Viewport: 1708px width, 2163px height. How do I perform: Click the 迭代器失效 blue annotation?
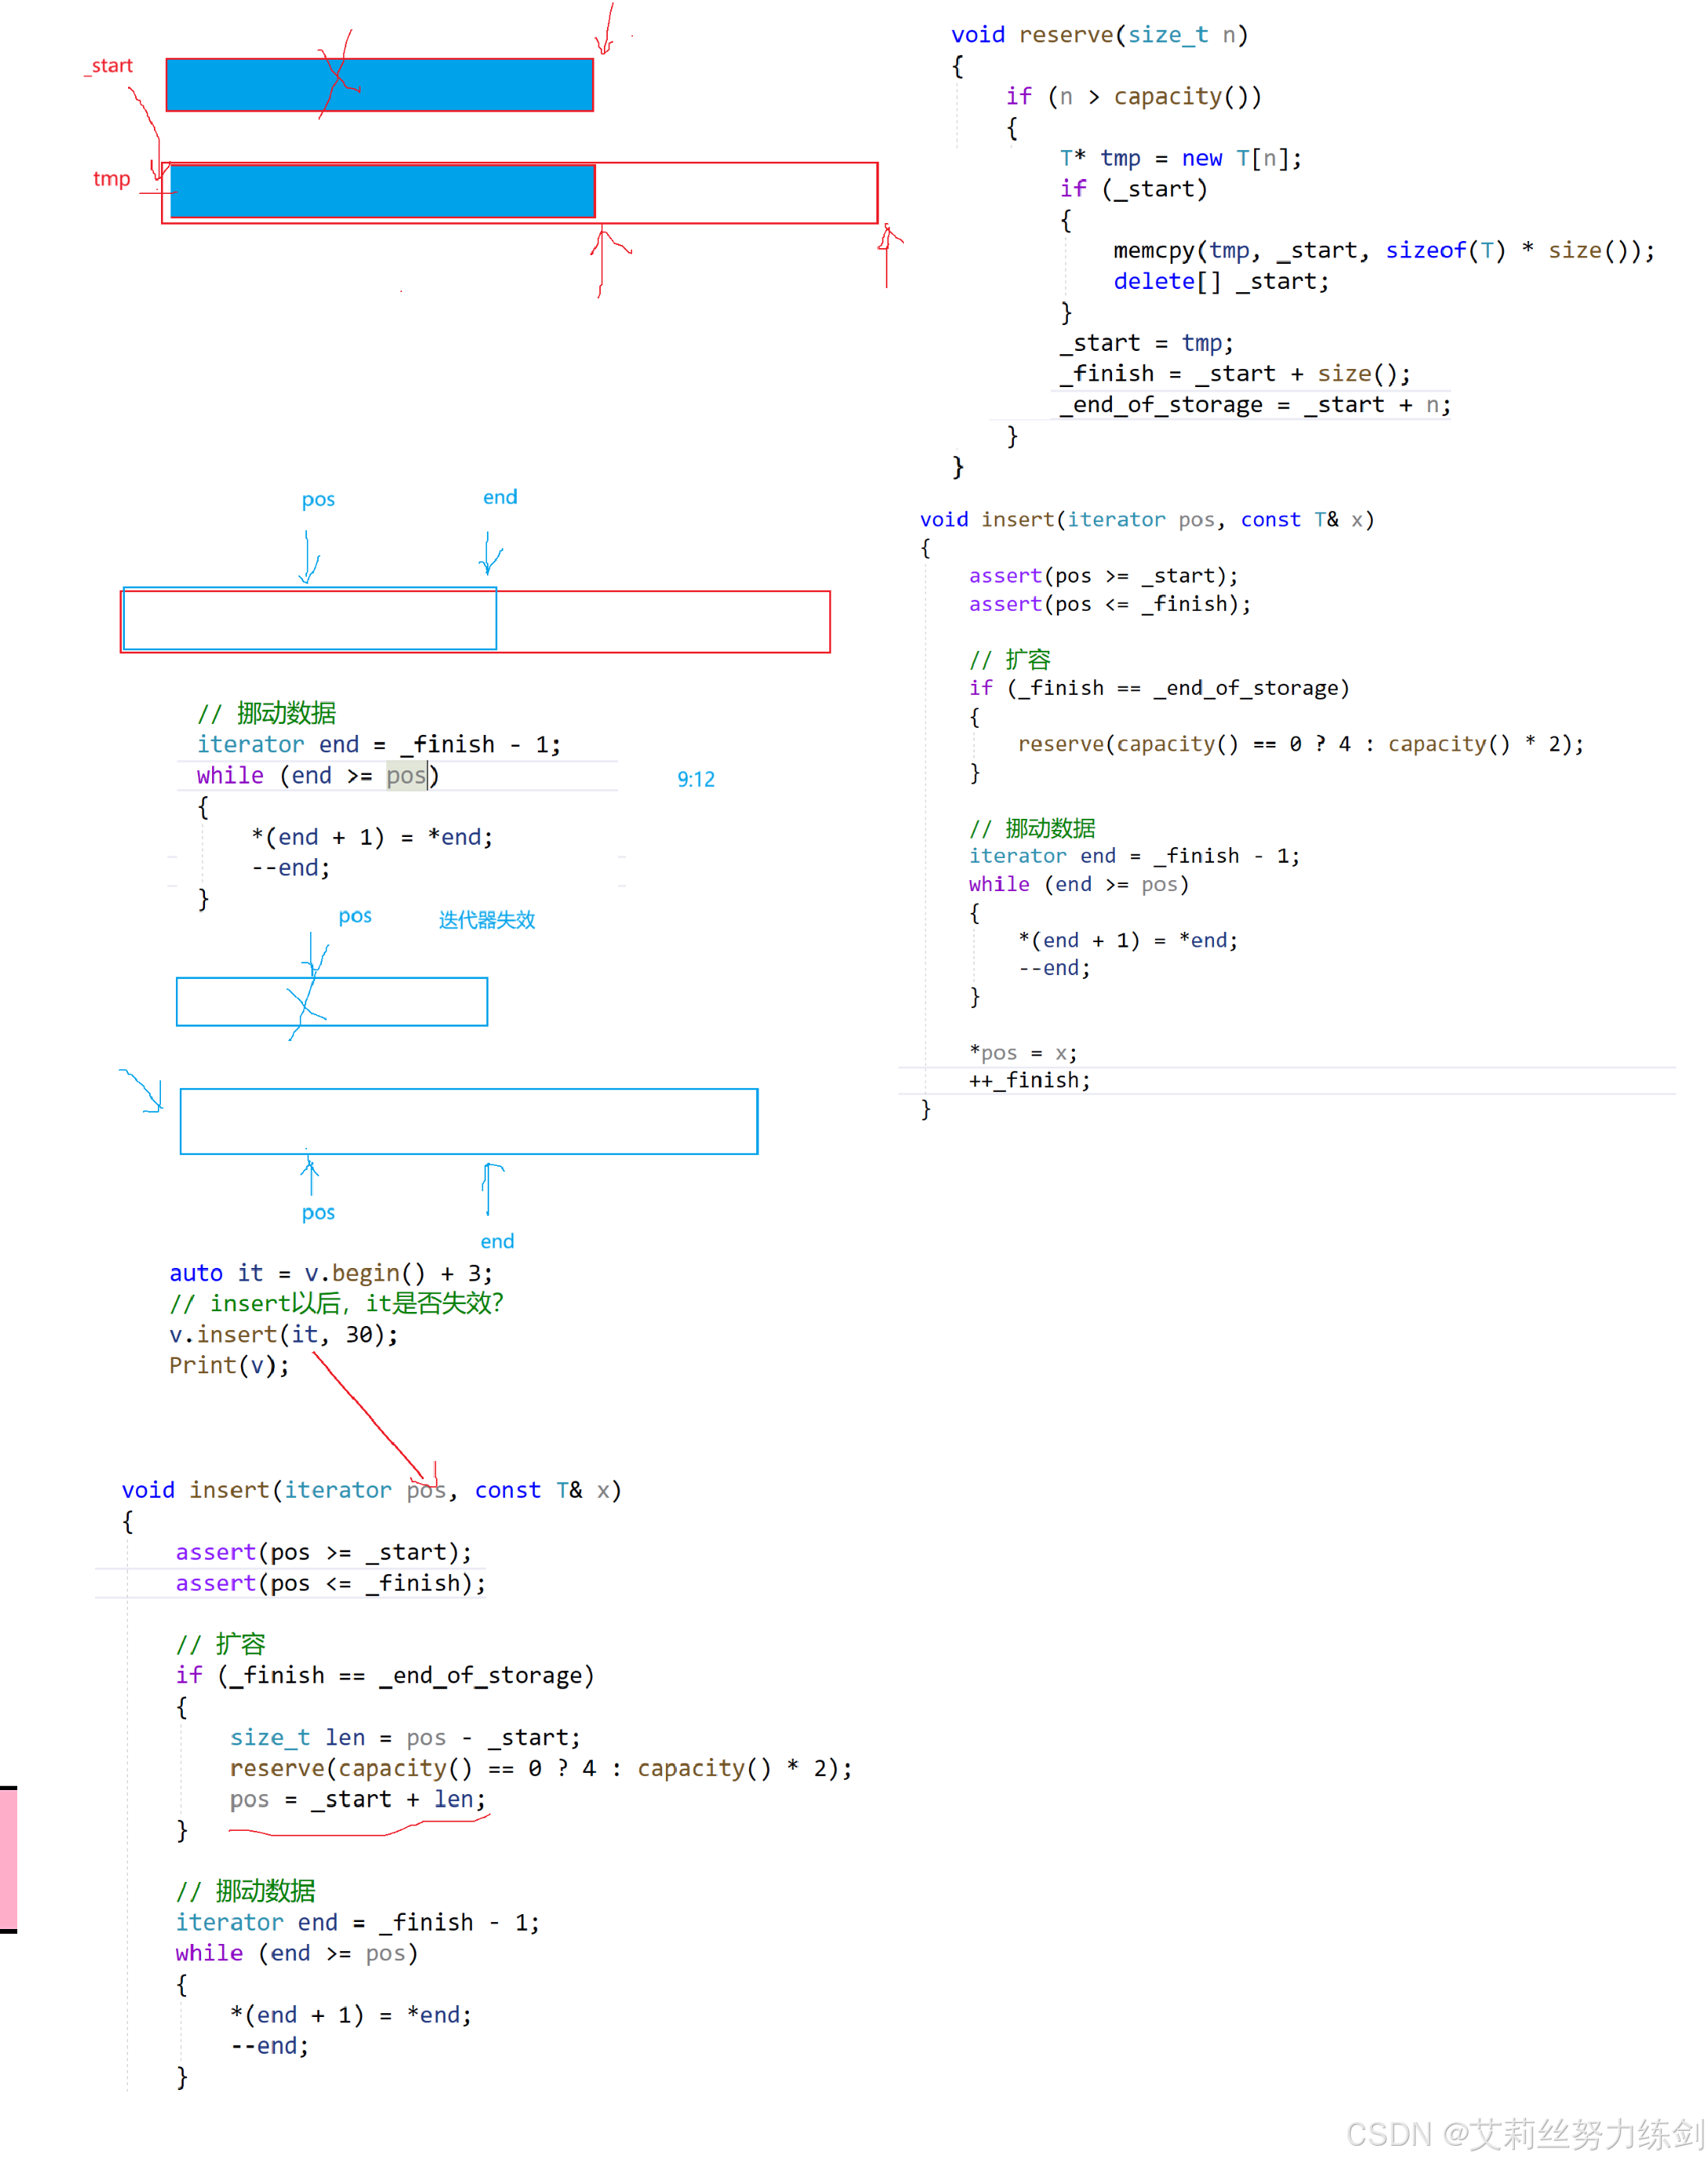click(x=486, y=919)
